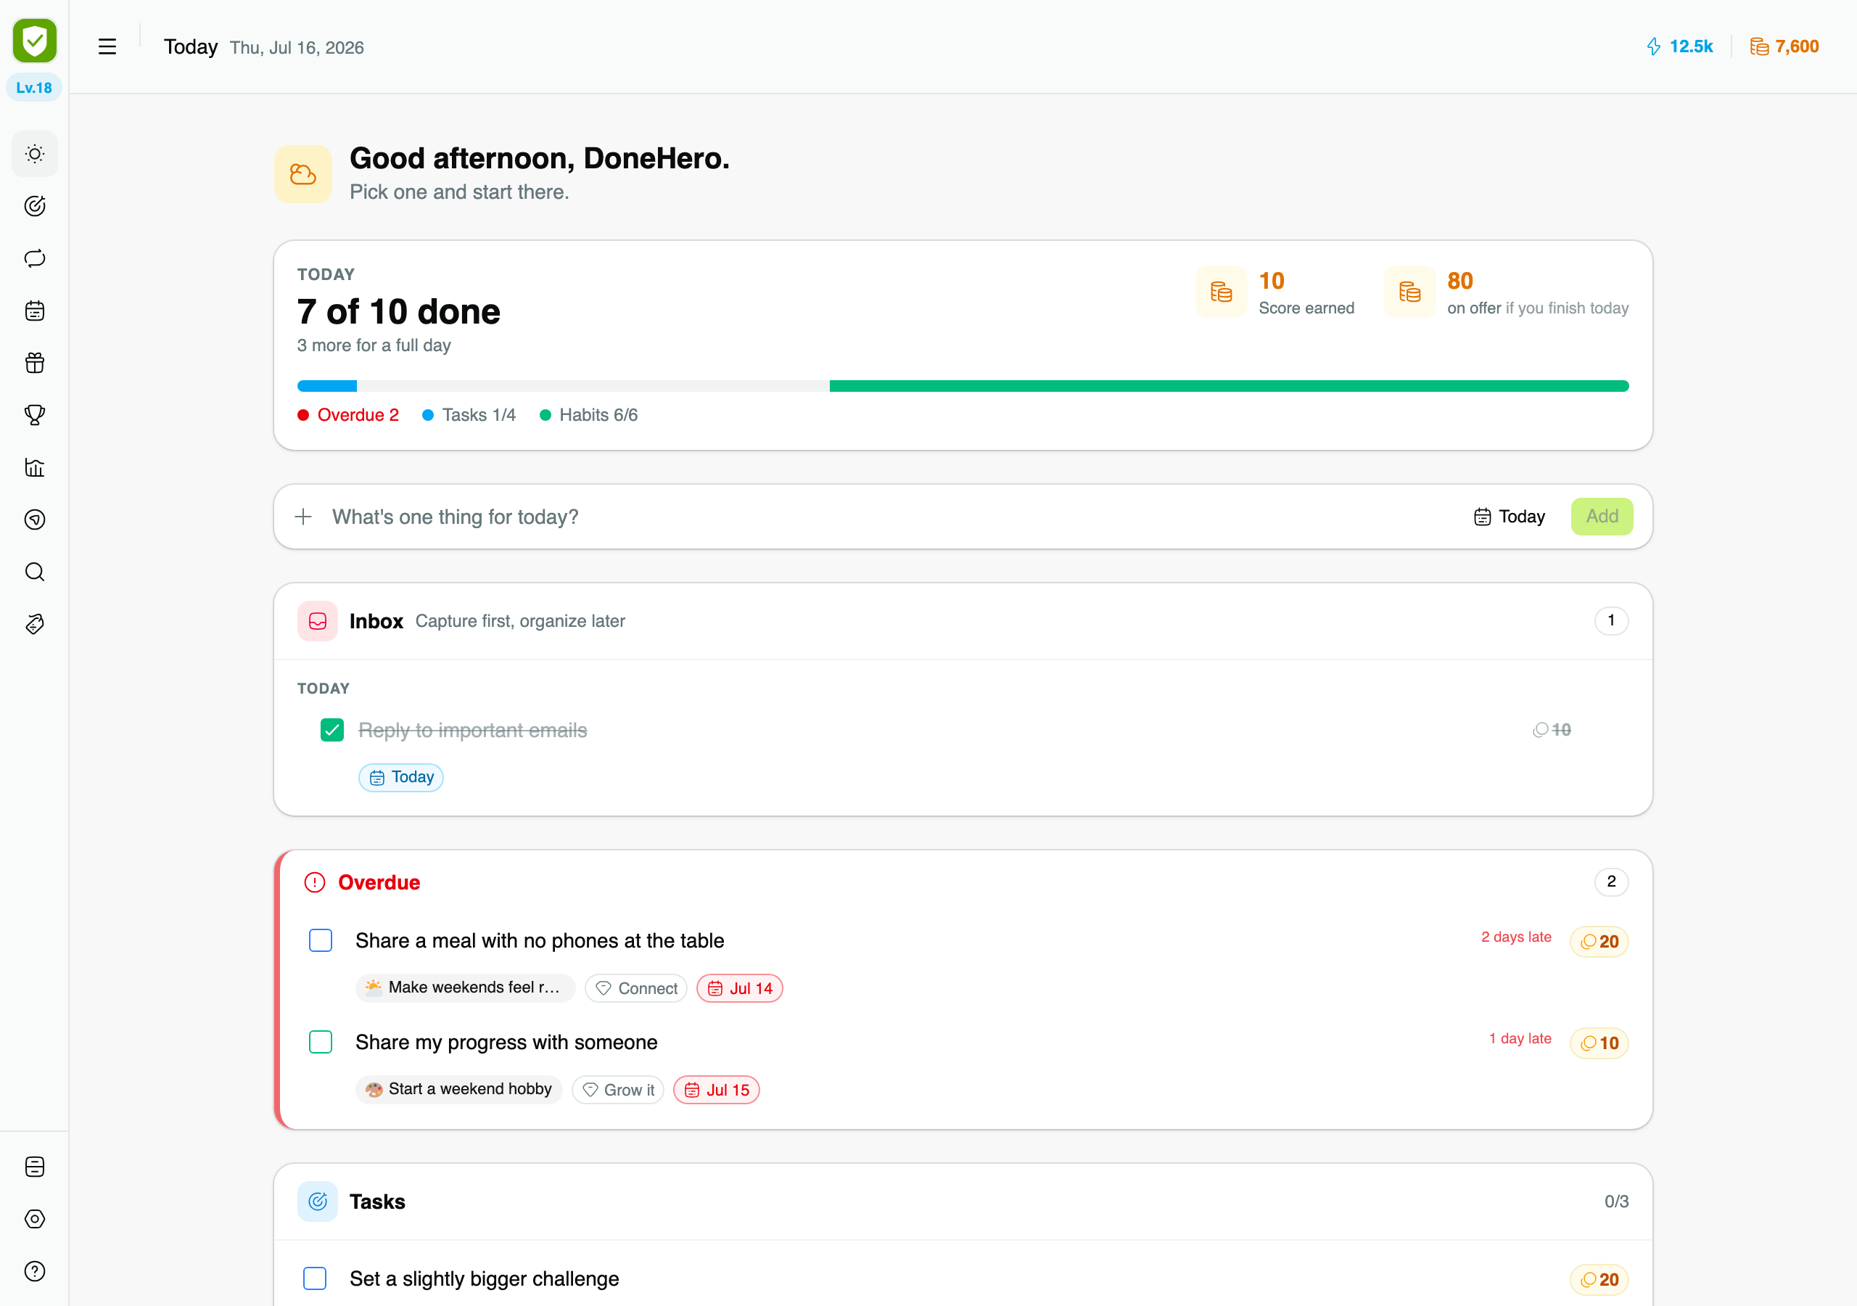Open the help question mark icon
This screenshot has height=1306, width=1857.
point(35,1271)
